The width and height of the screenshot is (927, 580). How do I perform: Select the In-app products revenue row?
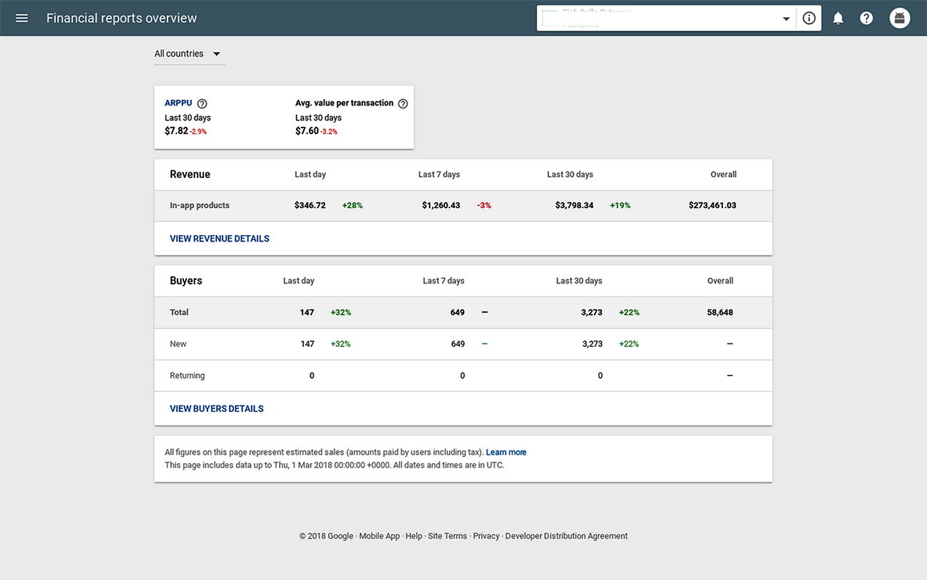(x=200, y=206)
